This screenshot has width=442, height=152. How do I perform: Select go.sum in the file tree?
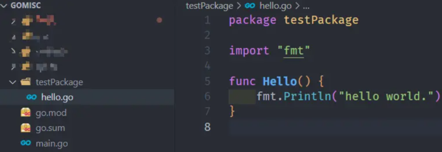(x=50, y=128)
